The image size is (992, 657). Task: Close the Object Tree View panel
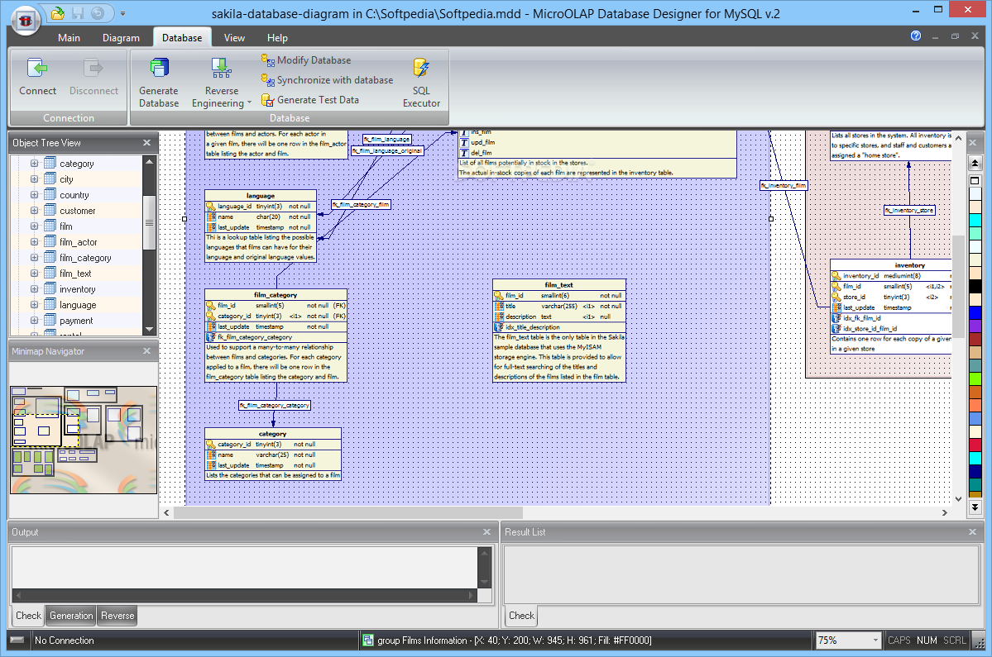click(x=146, y=143)
